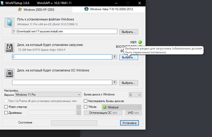Click the floppy boot drive icon
This screenshot has height=137, width=212.
(9, 48)
